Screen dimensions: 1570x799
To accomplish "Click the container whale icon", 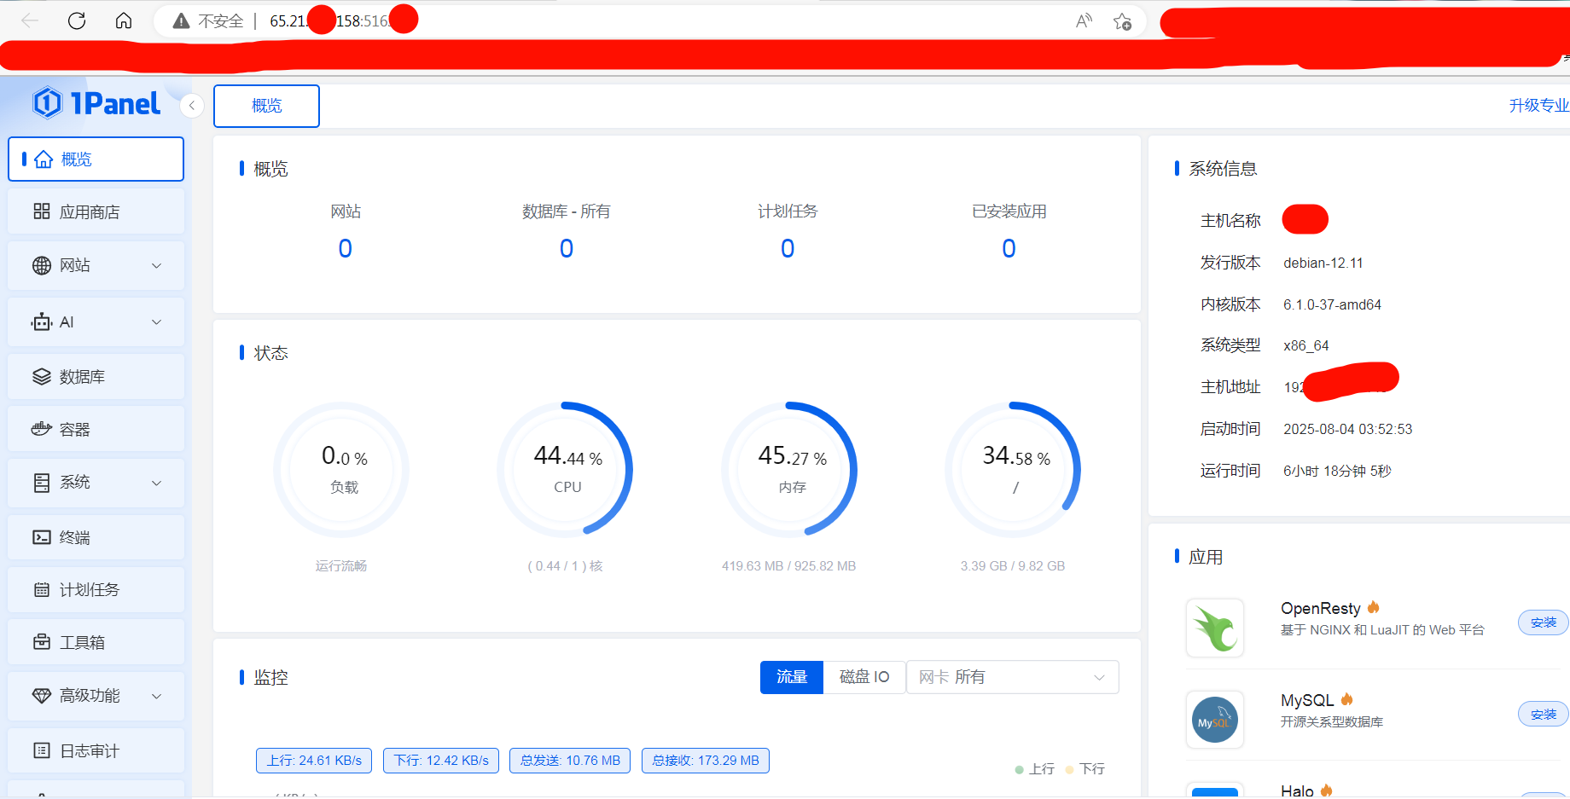I will (42, 429).
